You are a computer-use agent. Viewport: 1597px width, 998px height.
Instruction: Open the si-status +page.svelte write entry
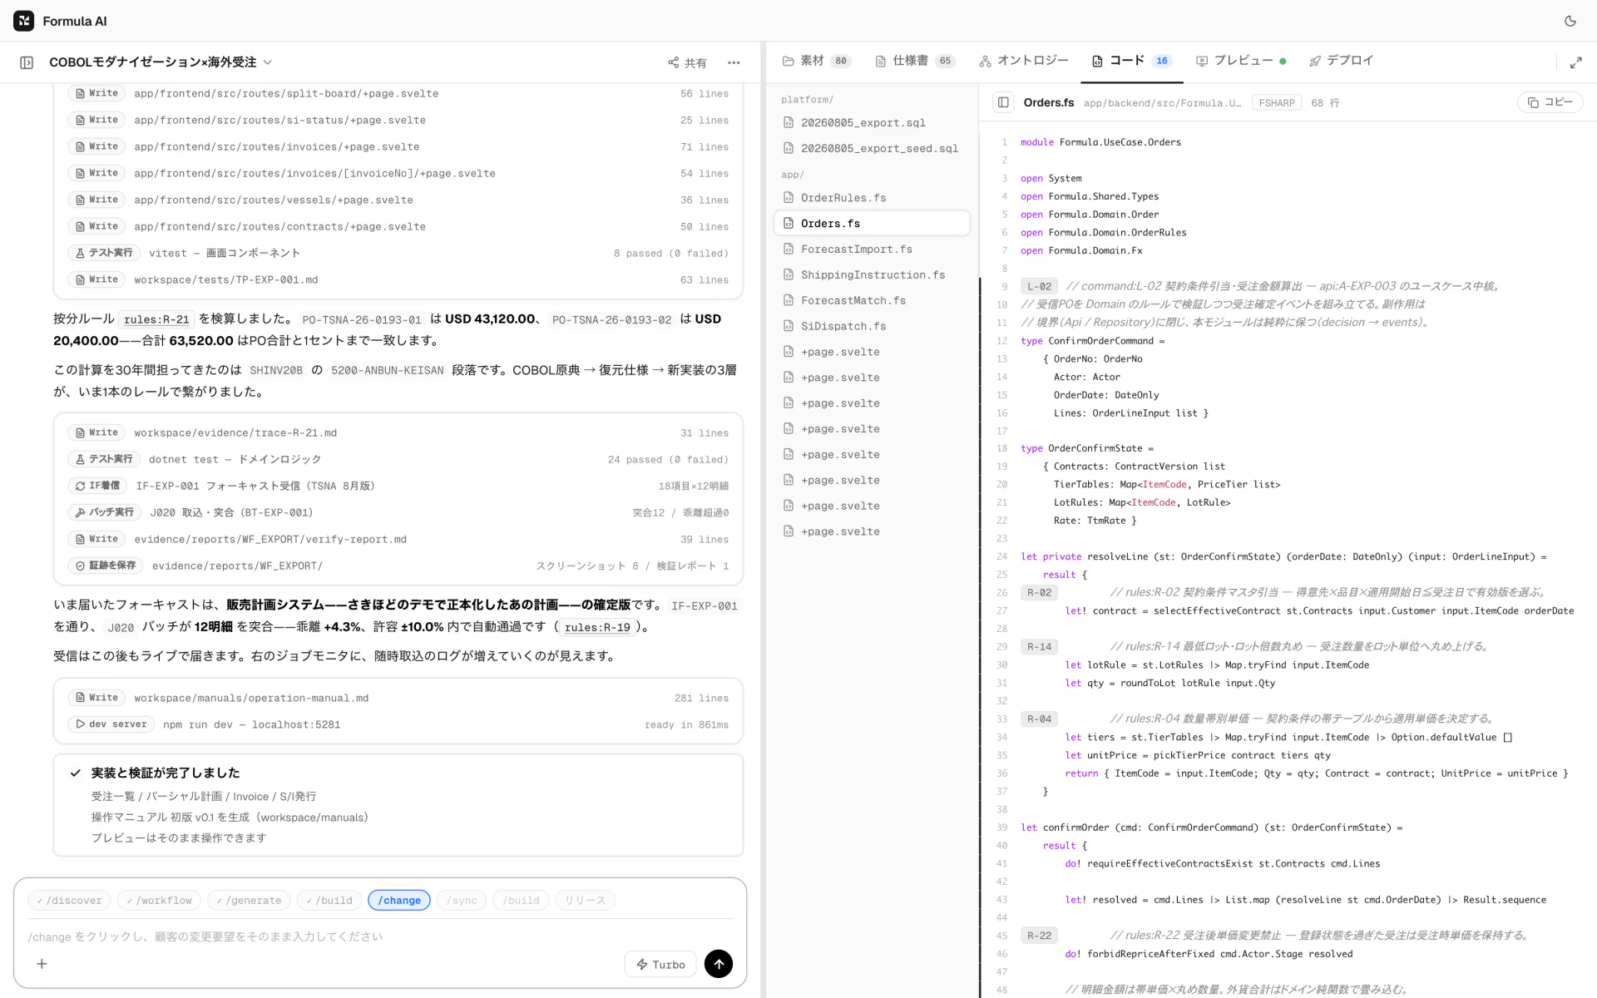click(x=398, y=120)
